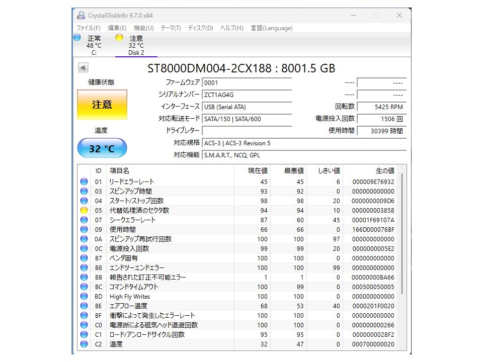Open the テーマ(T) menu
Image resolution: width=483 pixels, height=362 pixels.
171,28
